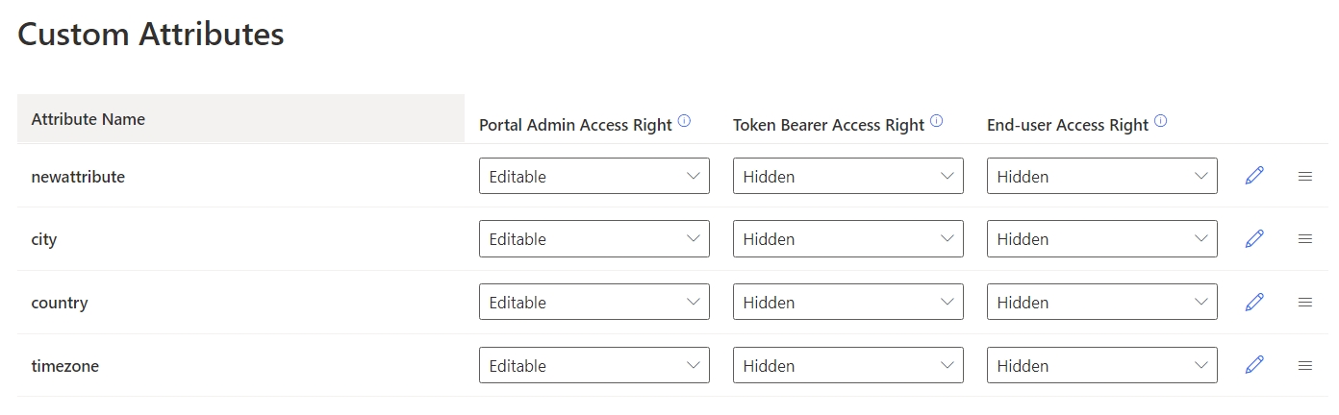Click the reorder handle for country row
This screenshot has width=1339, height=415.
[1305, 303]
